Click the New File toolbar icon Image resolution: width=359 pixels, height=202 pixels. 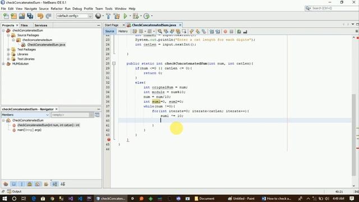(6, 16)
